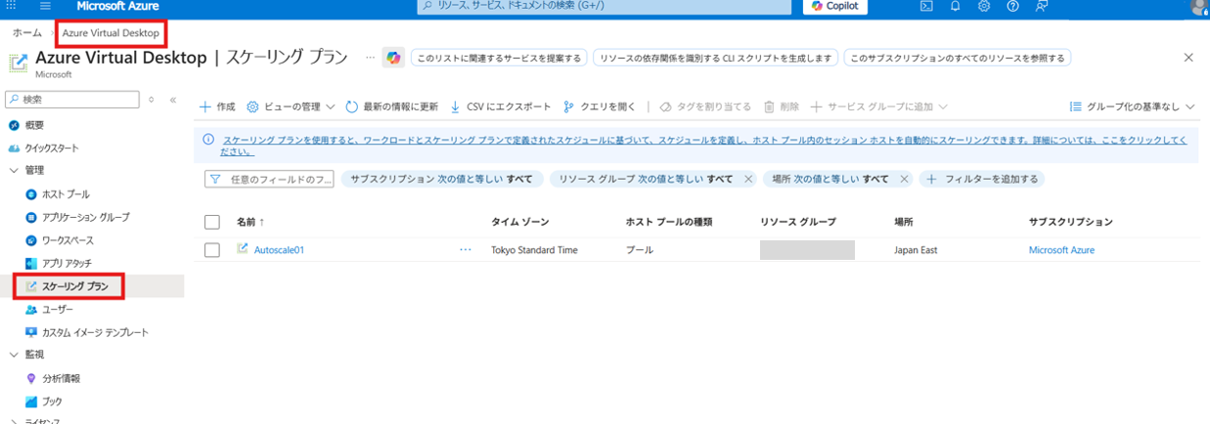1210x424 pixels.
Task: Open Cloud Shell from the top bar
Action: pos(925,6)
